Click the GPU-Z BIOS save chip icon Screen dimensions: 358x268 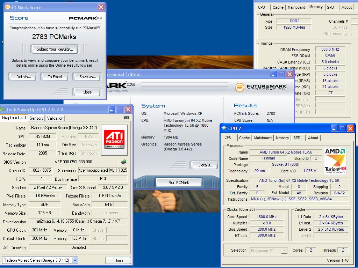123,162
